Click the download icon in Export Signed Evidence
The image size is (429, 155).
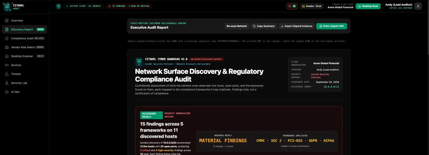click(282, 26)
